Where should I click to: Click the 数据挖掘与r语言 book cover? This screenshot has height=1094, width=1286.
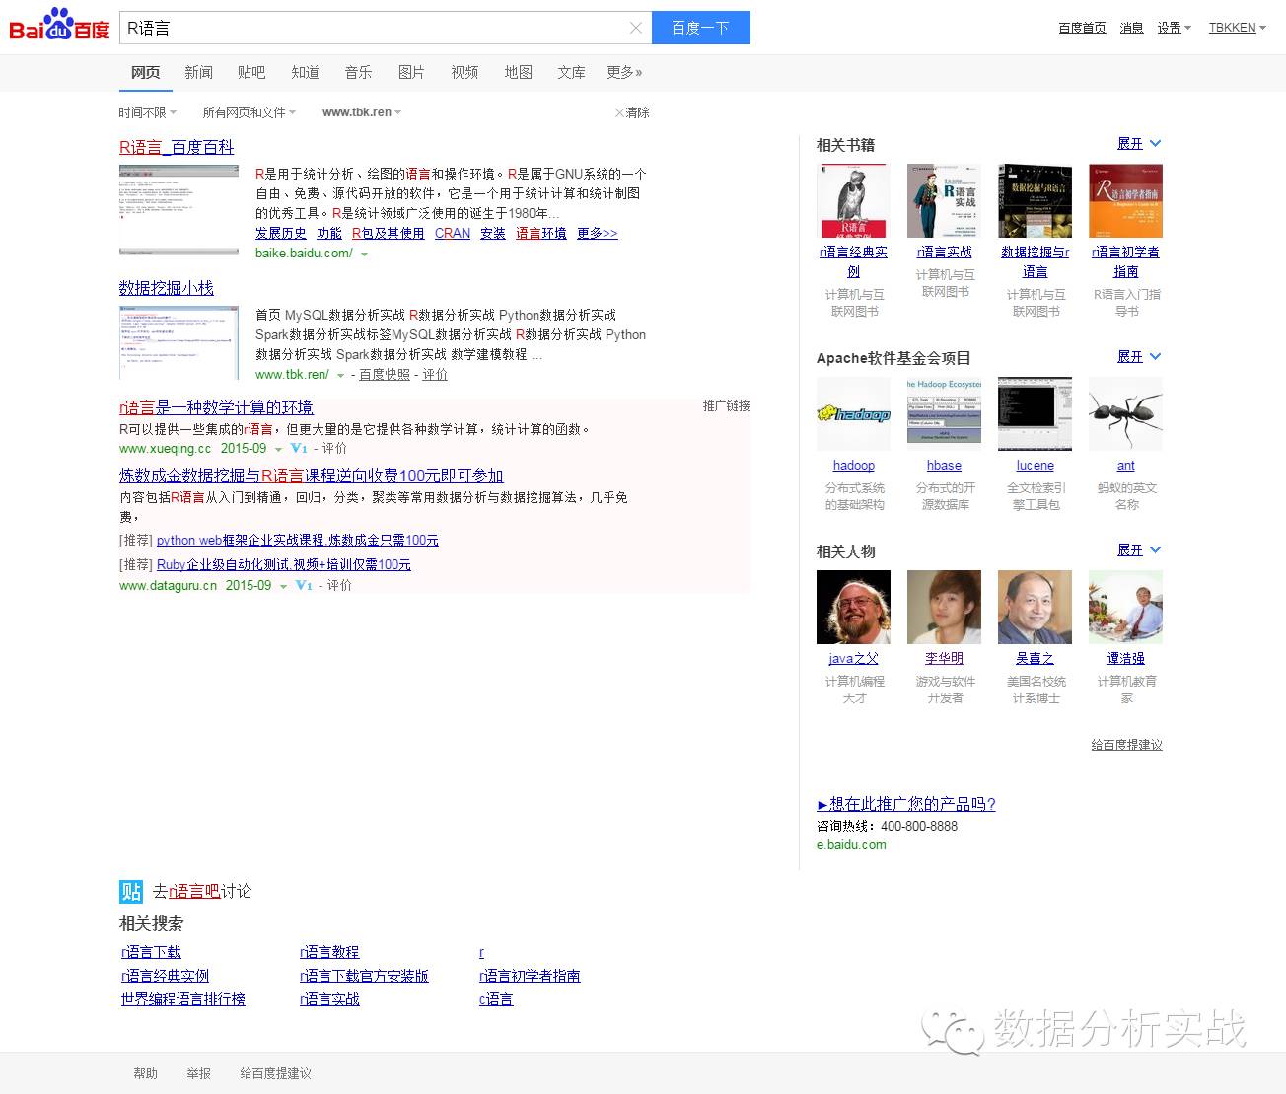pyautogui.click(x=1036, y=200)
